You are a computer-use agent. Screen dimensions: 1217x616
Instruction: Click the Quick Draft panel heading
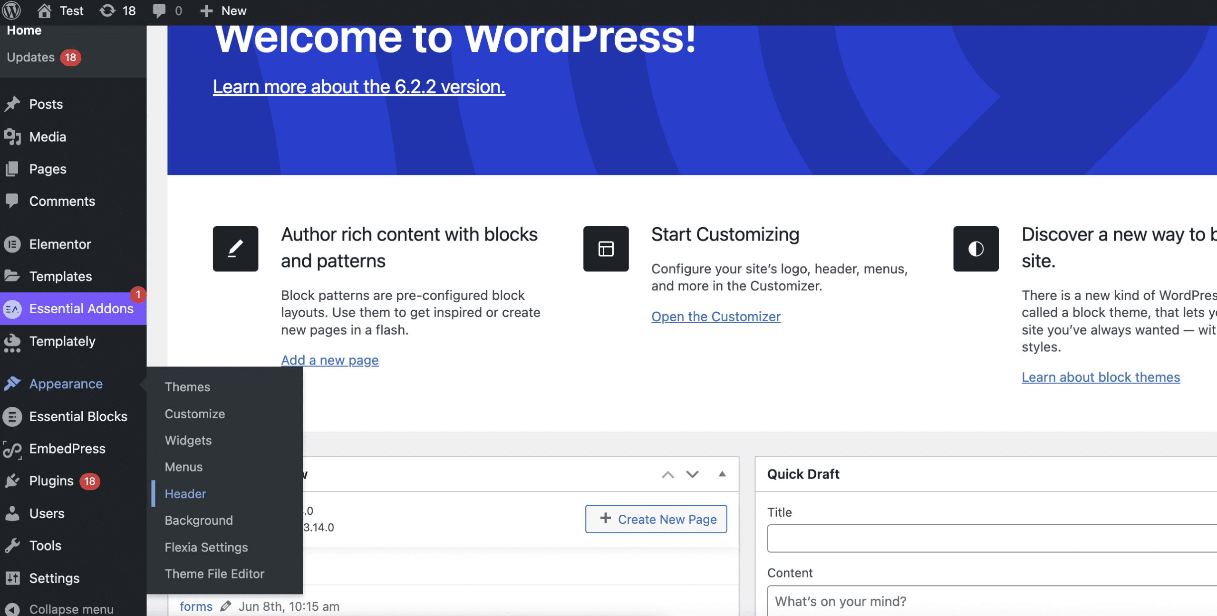803,474
